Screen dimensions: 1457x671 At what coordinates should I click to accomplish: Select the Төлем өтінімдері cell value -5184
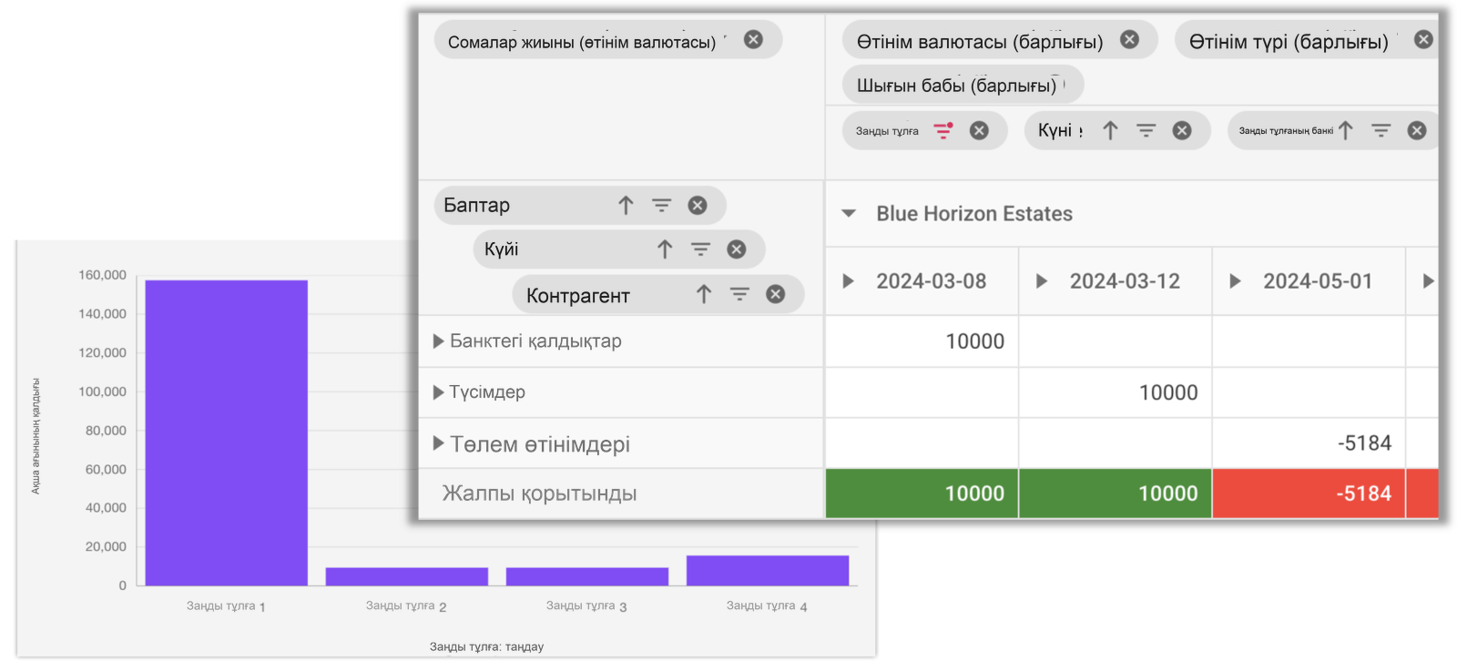coord(1364,443)
